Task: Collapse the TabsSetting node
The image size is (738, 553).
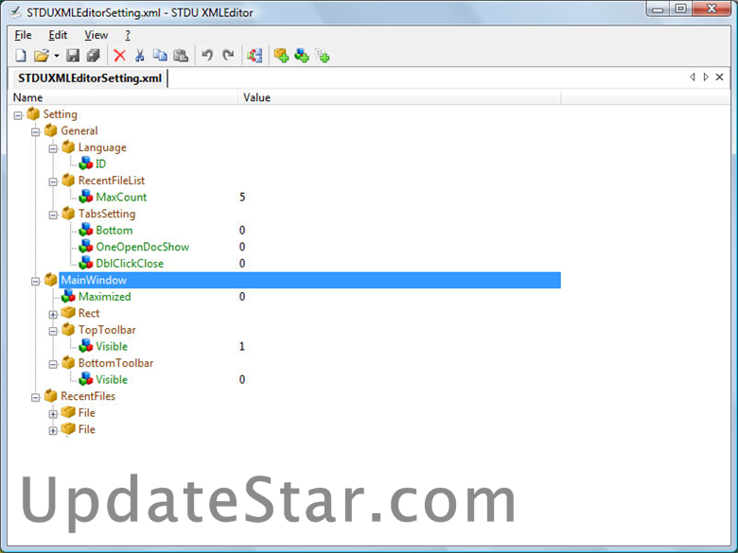Action: (53, 215)
